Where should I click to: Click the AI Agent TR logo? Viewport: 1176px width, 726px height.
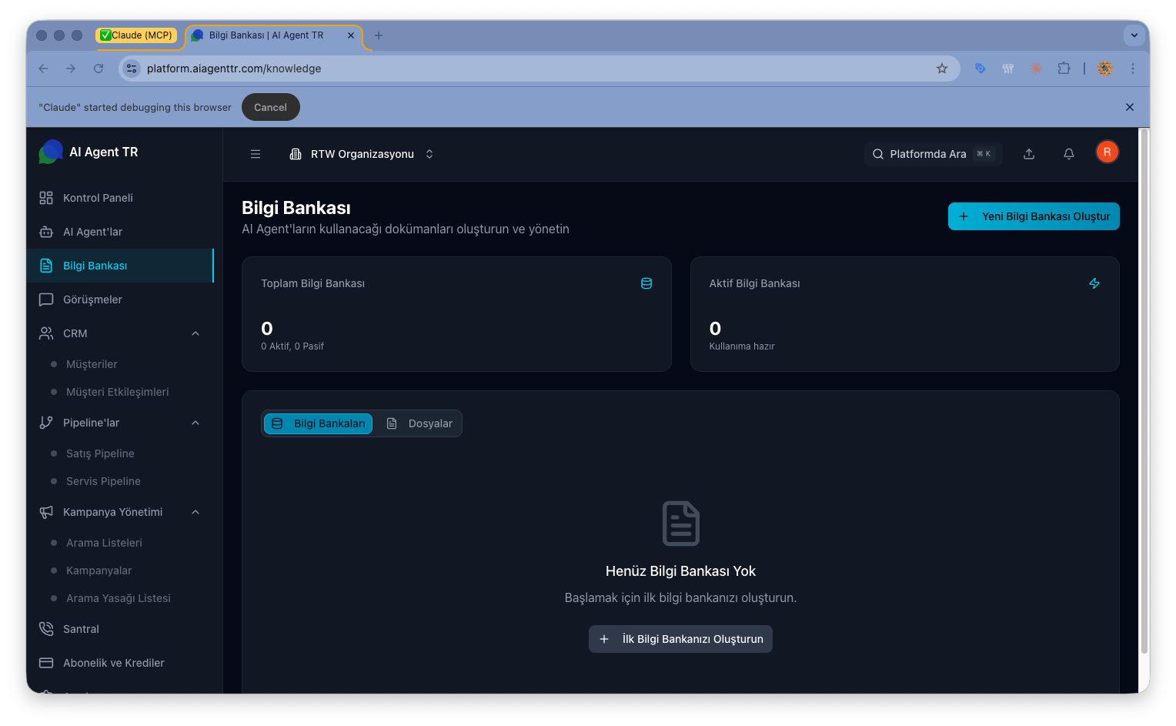click(x=52, y=152)
